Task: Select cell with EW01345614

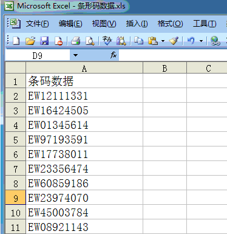Action: (x=84, y=125)
